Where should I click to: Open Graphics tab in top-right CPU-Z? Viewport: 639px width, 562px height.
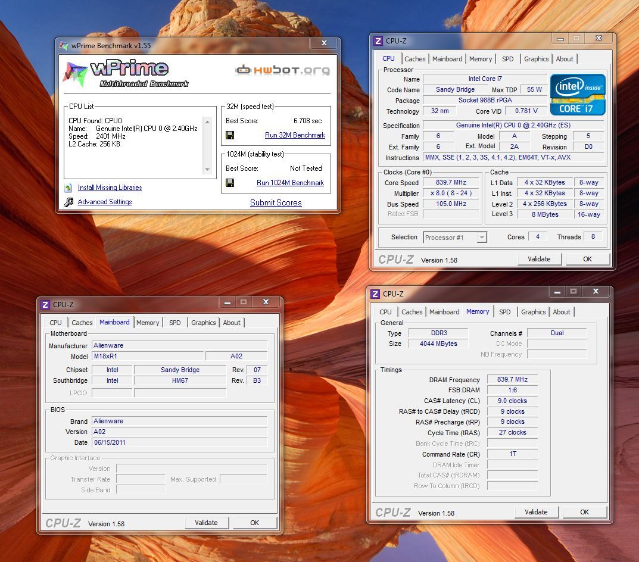(537, 59)
